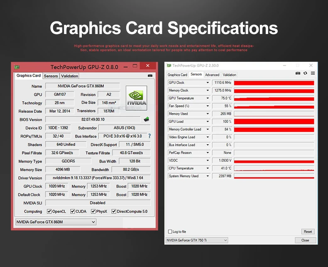The image size is (328, 267).
Task: Click the GPU Clock red sensor graph
Action: pyautogui.click(x=274, y=83)
